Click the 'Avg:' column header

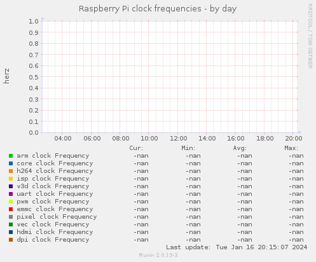240,148
